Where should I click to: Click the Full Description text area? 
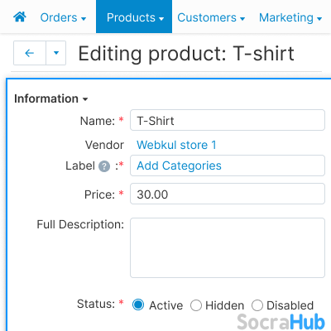click(x=228, y=247)
